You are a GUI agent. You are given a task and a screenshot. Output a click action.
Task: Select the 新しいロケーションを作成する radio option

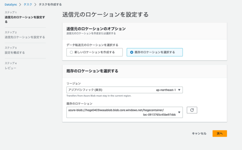point(95,52)
